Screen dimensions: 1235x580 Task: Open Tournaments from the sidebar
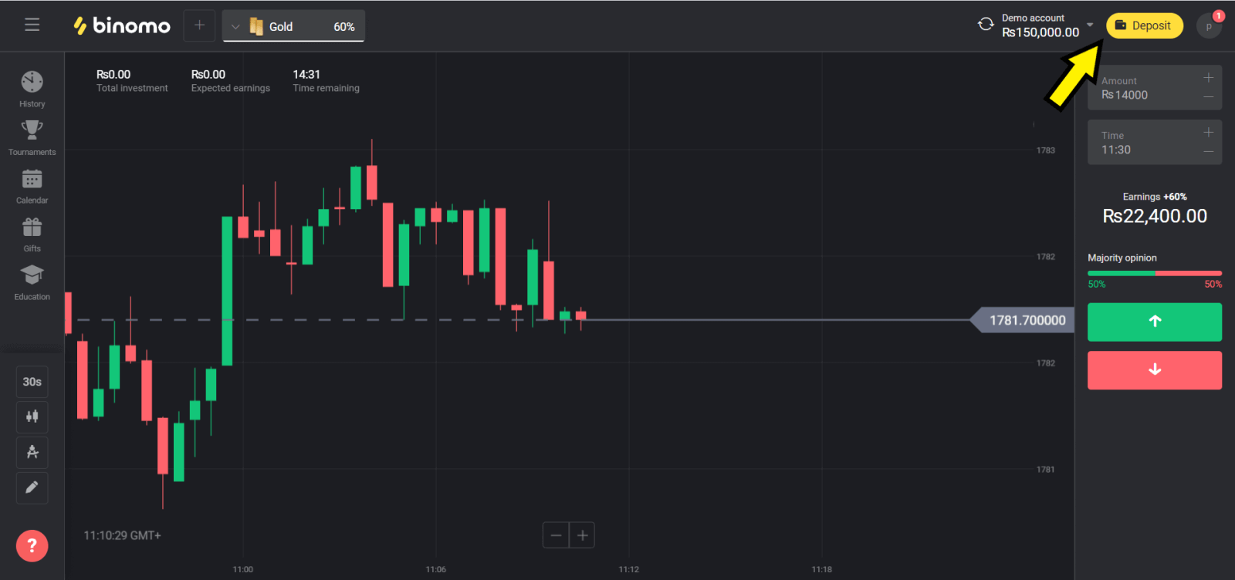pos(32,137)
